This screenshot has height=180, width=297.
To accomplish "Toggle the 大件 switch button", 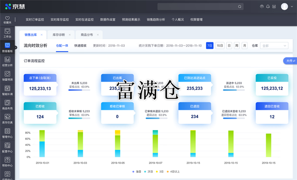I will point(290,61).
